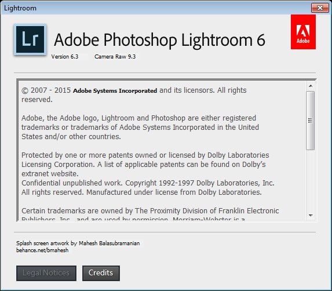Click the splash screen artwork credit line

(x=78, y=243)
